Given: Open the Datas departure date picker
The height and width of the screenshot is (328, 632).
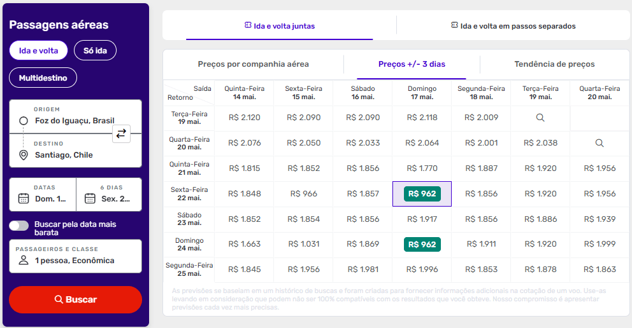Looking at the screenshot, I should click(43, 195).
